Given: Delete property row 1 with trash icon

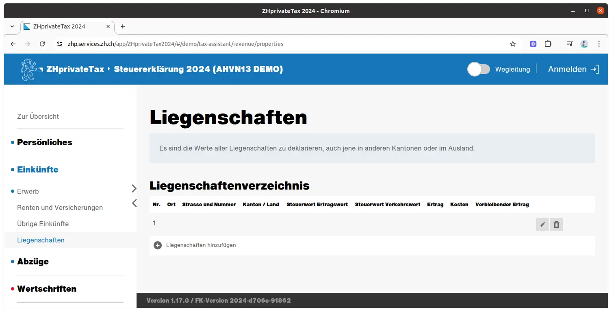Looking at the screenshot, I should pos(557,225).
